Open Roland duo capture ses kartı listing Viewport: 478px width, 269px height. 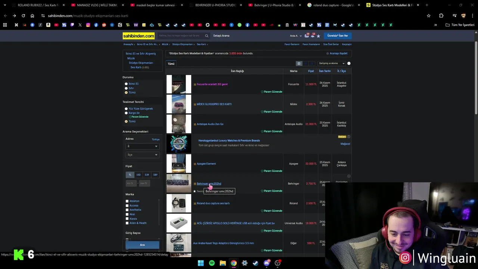click(213, 204)
